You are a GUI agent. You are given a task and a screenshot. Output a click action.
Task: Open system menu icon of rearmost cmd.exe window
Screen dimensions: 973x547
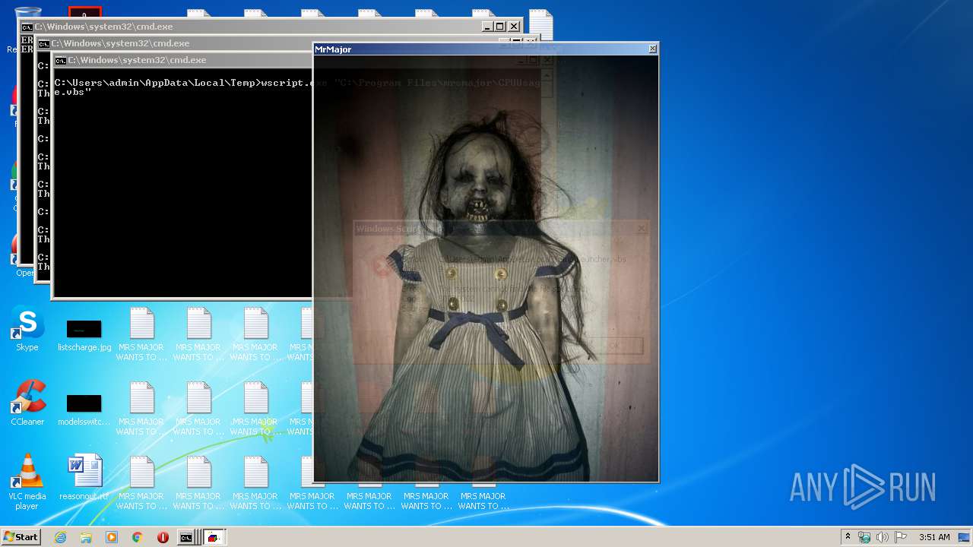click(27, 27)
